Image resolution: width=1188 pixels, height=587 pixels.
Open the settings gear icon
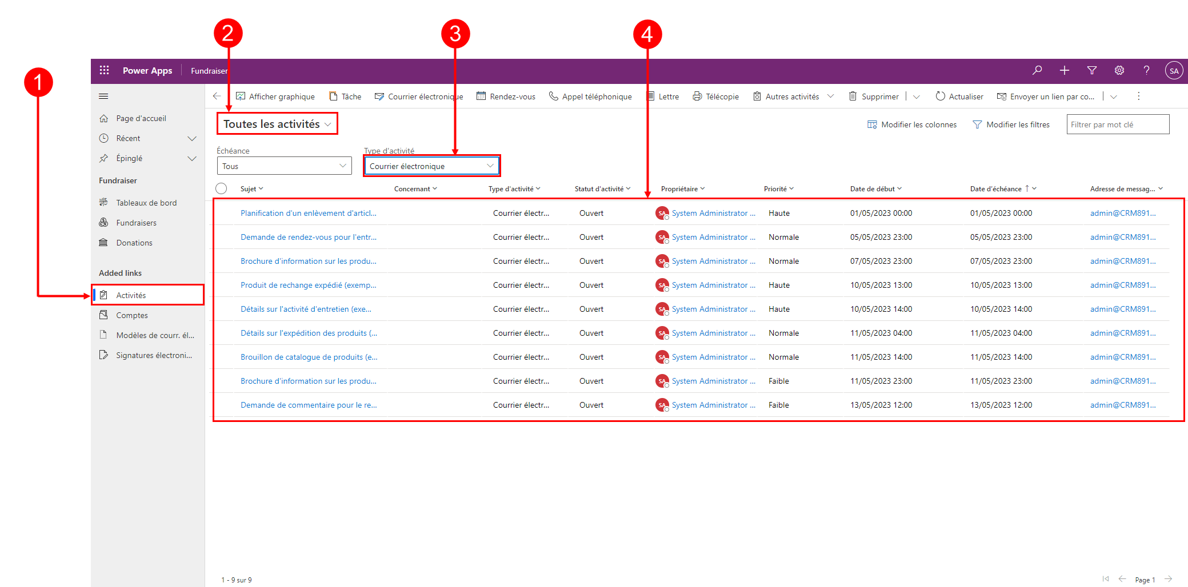(1119, 70)
